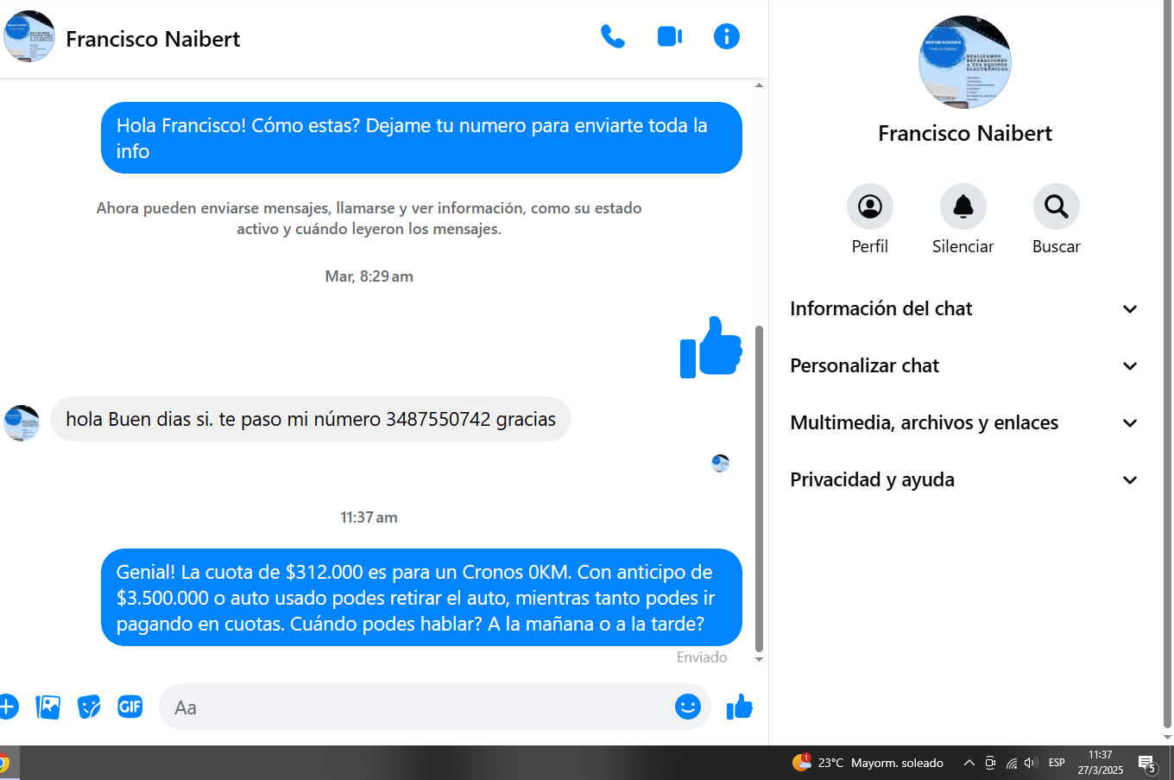The width and height of the screenshot is (1174, 780).
Task: Click Francisco Naibert name in side panel
Action: [x=965, y=133]
